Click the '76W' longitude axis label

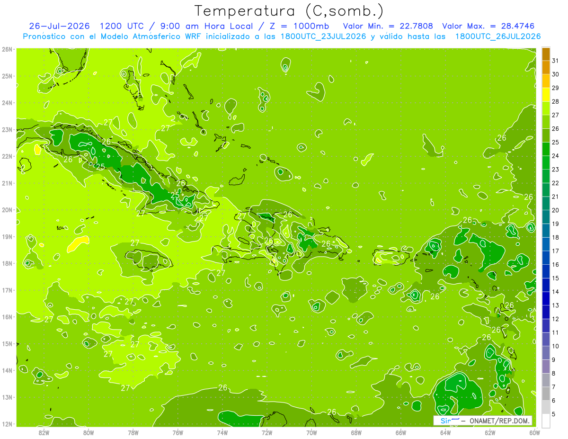(177, 432)
